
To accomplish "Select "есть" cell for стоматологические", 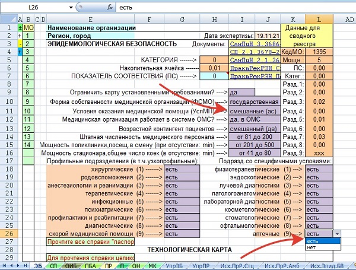I will click(x=319, y=218).
